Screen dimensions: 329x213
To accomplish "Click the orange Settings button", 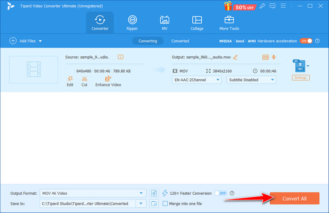I will coord(300,78).
